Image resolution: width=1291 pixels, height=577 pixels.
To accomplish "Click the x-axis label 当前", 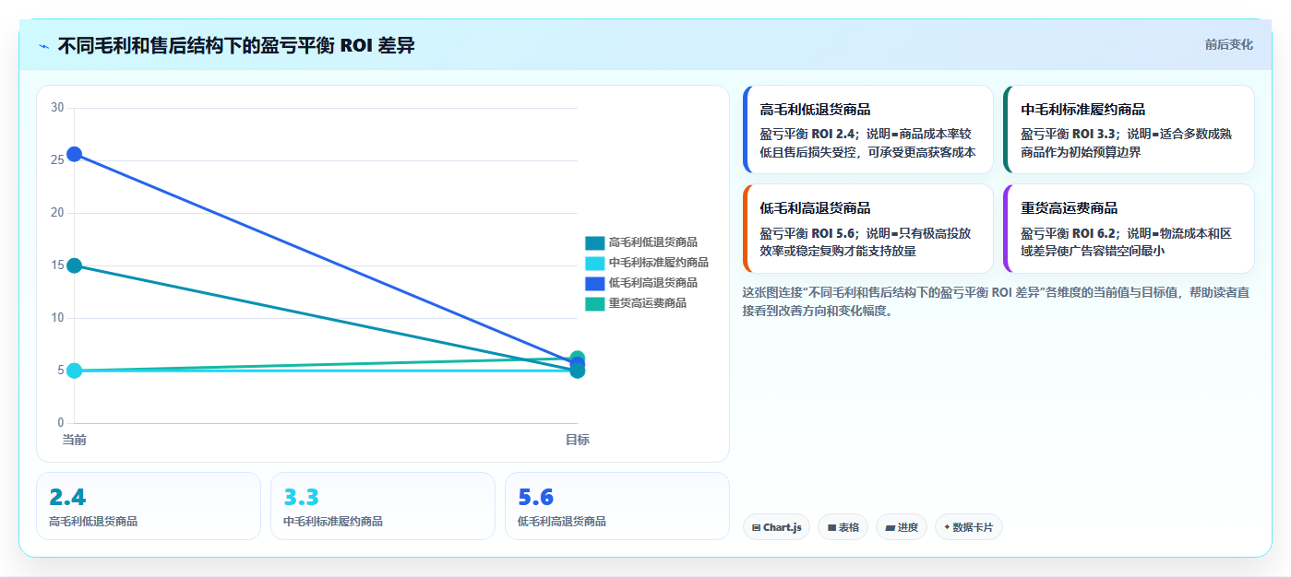I will pos(75,440).
